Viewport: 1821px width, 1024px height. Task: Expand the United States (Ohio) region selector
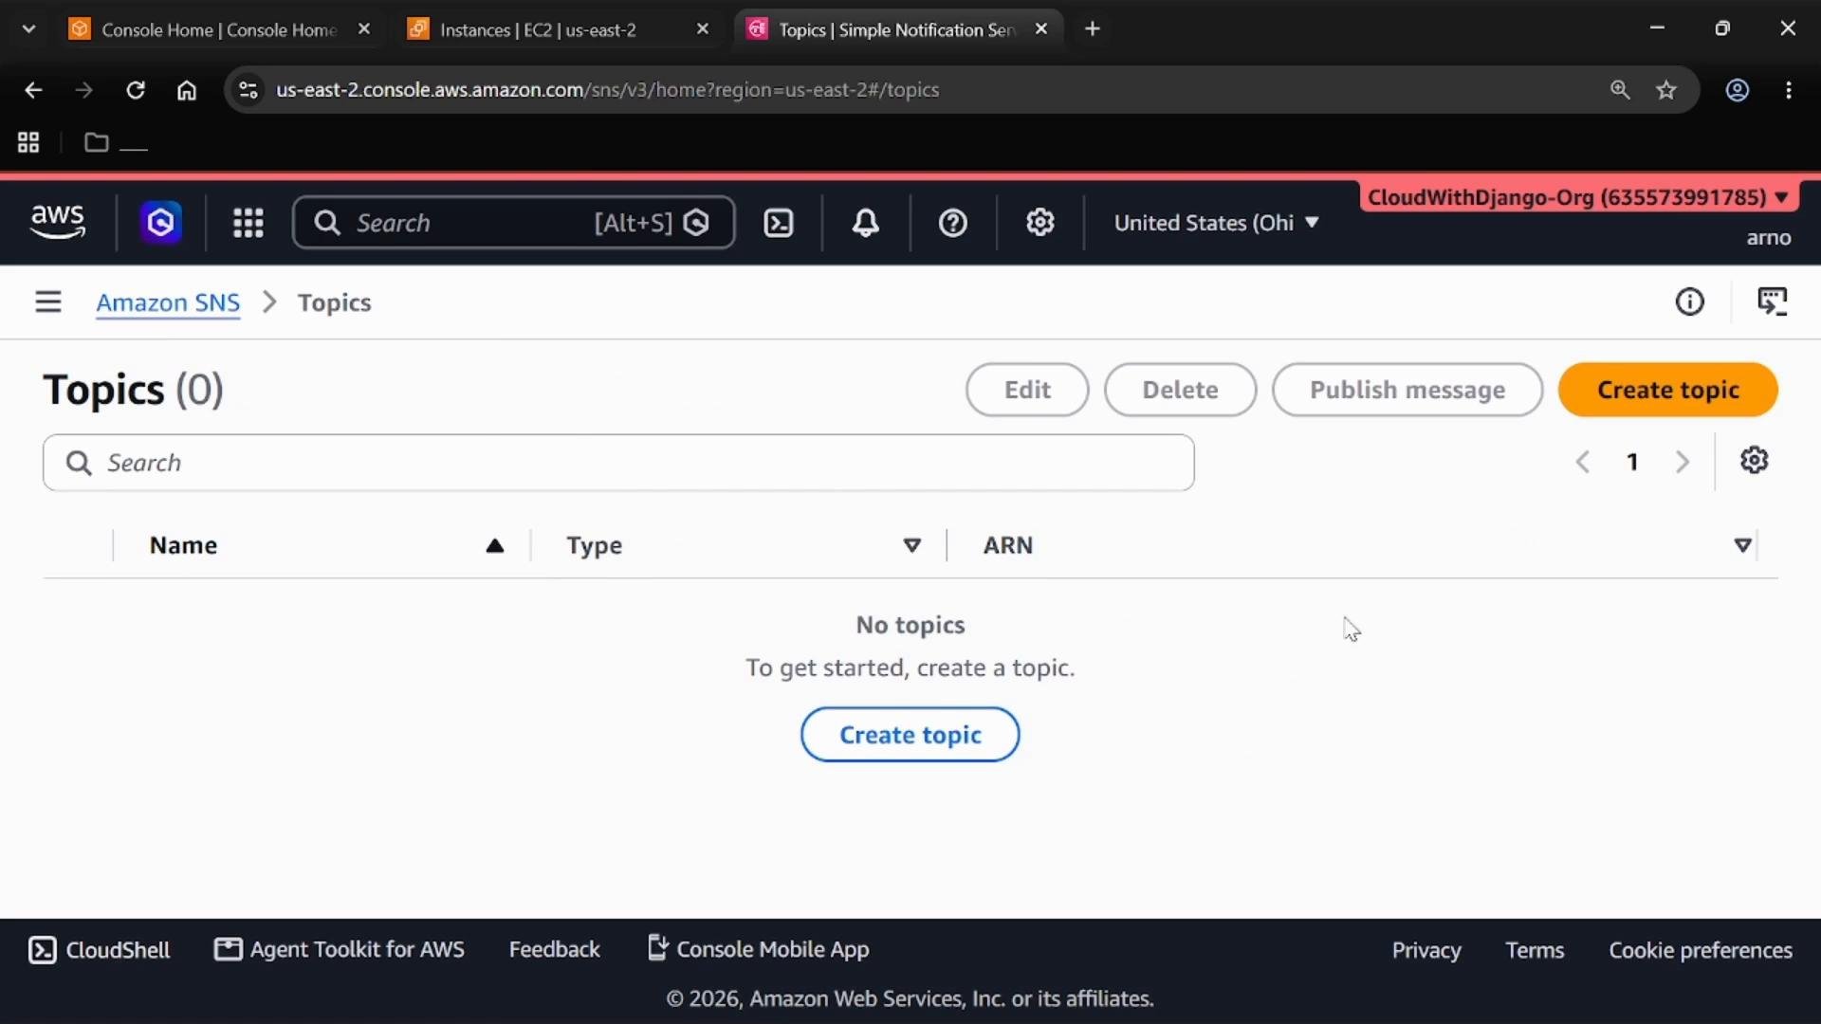pyautogui.click(x=1216, y=223)
